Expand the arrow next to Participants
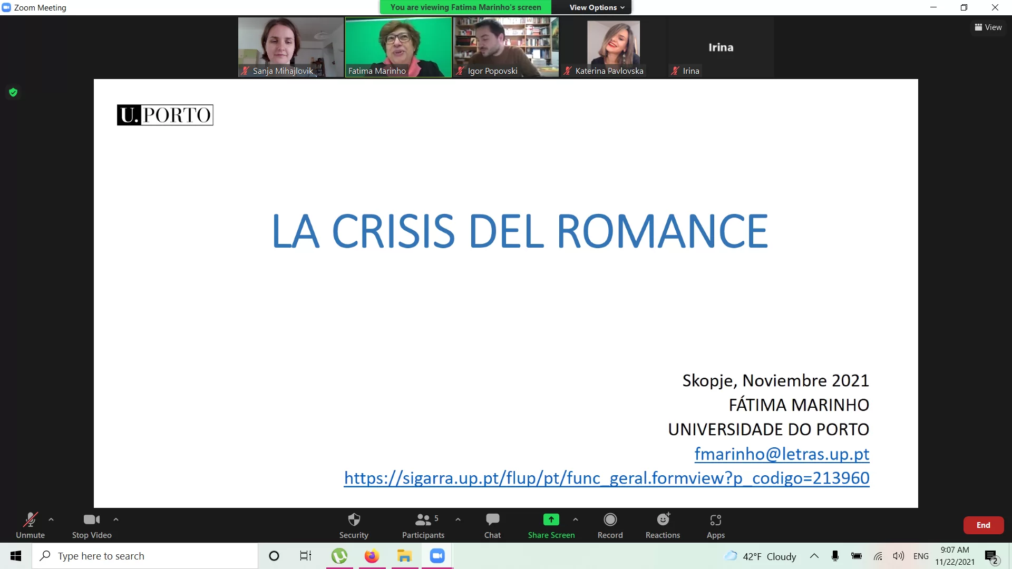Viewport: 1012px width, 569px height. pyautogui.click(x=458, y=519)
